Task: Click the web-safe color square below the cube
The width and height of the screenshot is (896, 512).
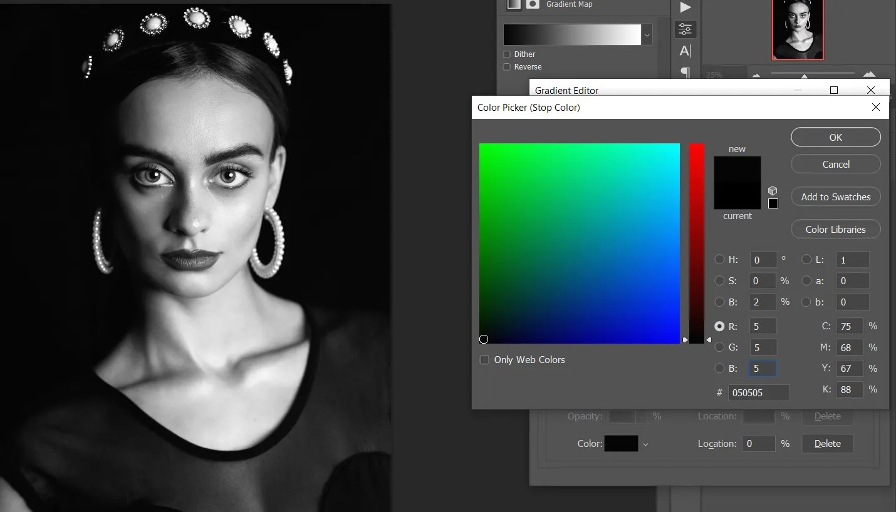Action: [x=774, y=204]
